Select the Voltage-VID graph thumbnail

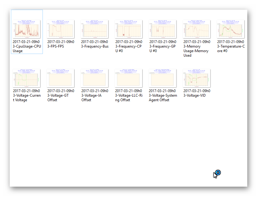197,78
